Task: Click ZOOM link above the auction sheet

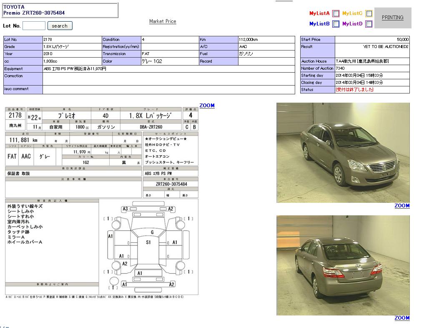Action: (207, 106)
